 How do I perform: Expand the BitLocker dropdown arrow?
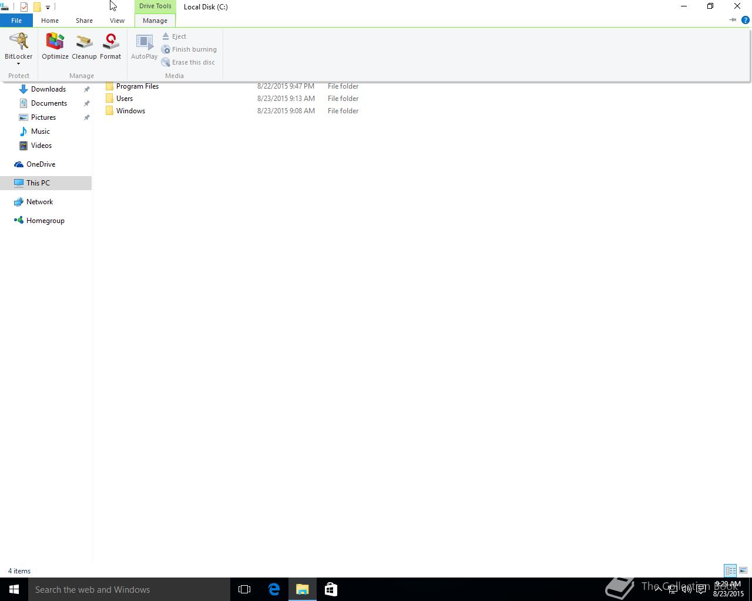[x=18, y=63]
